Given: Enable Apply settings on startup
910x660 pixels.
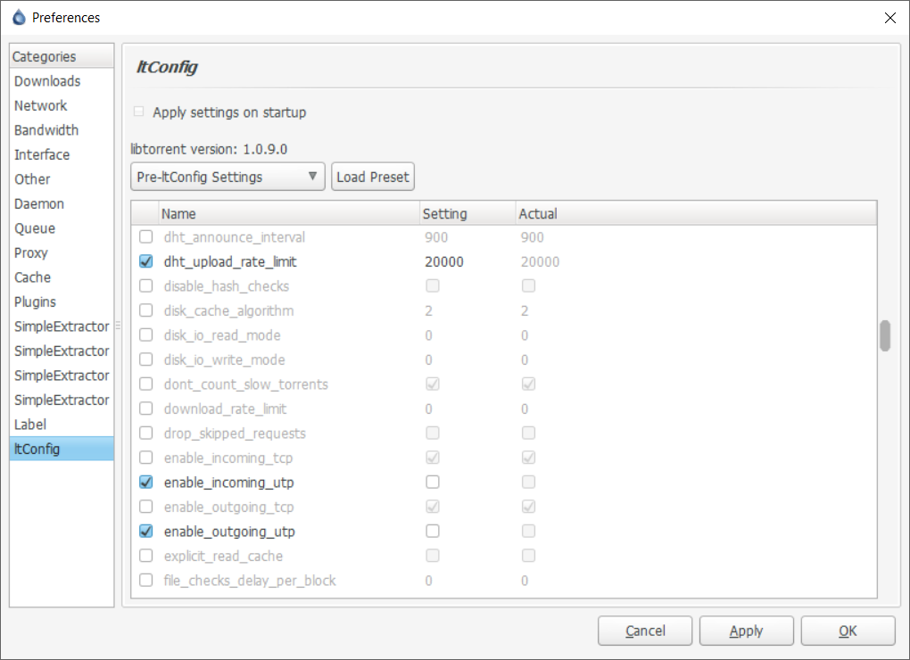Looking at the screenshot, I should (138, 111).
